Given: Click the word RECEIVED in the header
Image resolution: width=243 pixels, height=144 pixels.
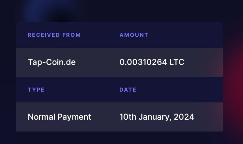Looking at the screenshot, I should click(44, 35).
